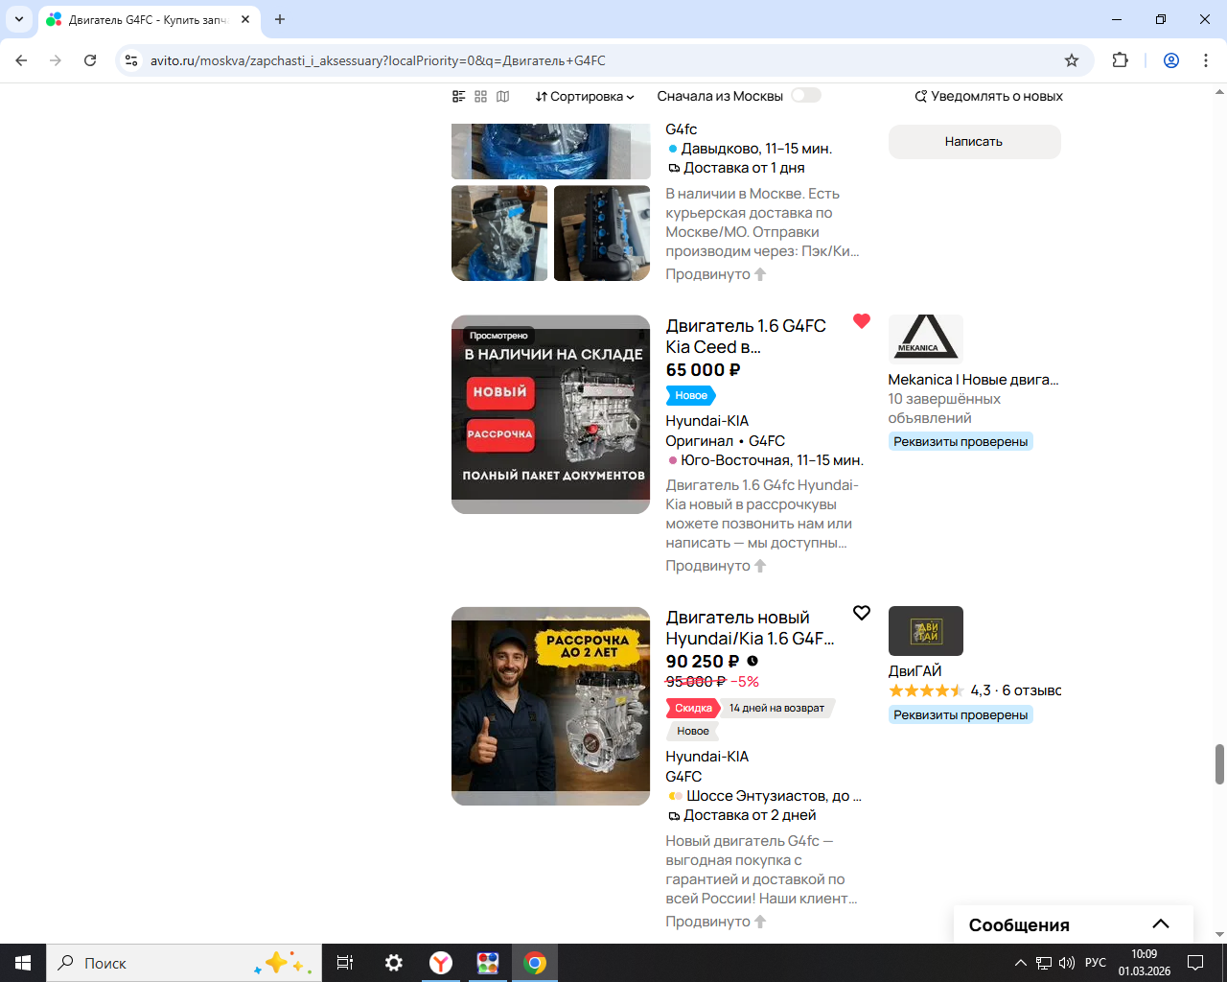Reload the Avito page

(90, 60)
